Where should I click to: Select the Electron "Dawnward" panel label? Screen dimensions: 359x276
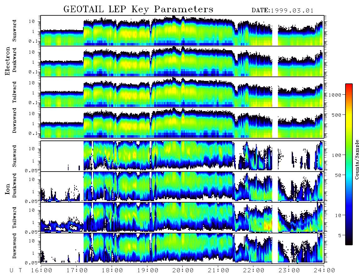tap(14, 121)
